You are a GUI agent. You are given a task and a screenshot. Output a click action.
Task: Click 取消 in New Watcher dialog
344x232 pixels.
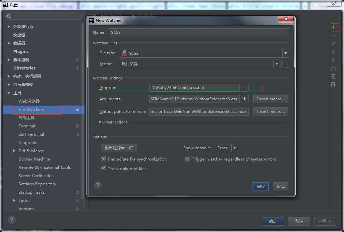tap(280, 186)
